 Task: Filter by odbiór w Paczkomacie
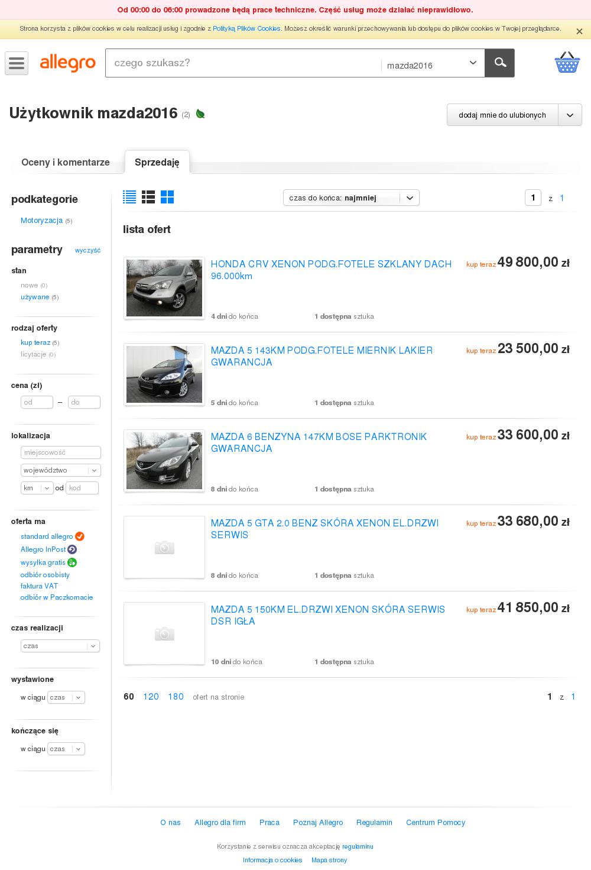pos(57,597)
